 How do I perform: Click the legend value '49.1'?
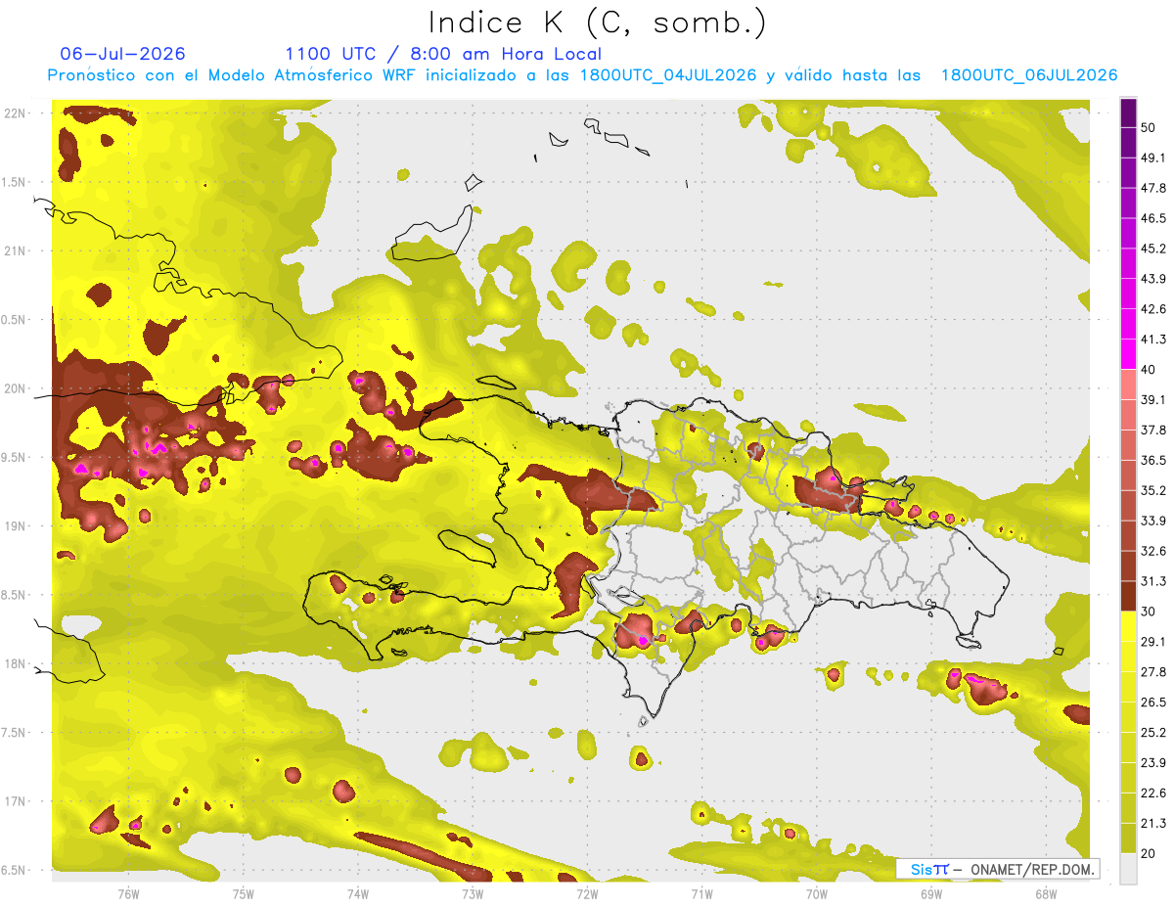(x=1153, y=158)
